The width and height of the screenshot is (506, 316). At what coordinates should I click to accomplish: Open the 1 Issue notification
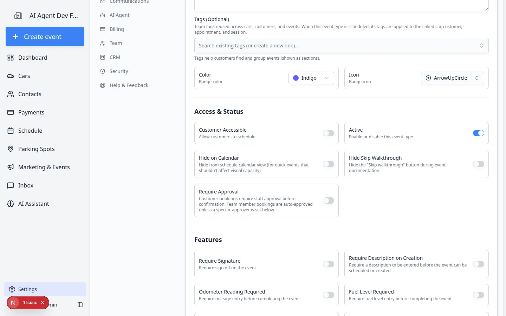pos(30,303)
